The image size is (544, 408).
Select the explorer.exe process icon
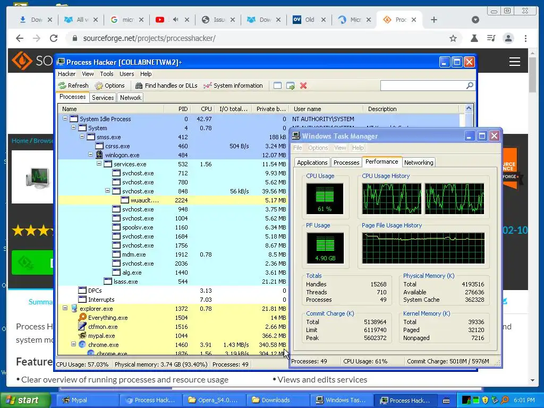[74, 309]
